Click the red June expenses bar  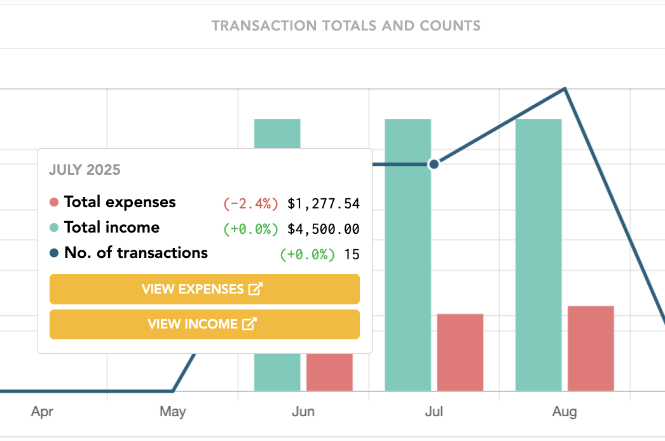point(329,372)
